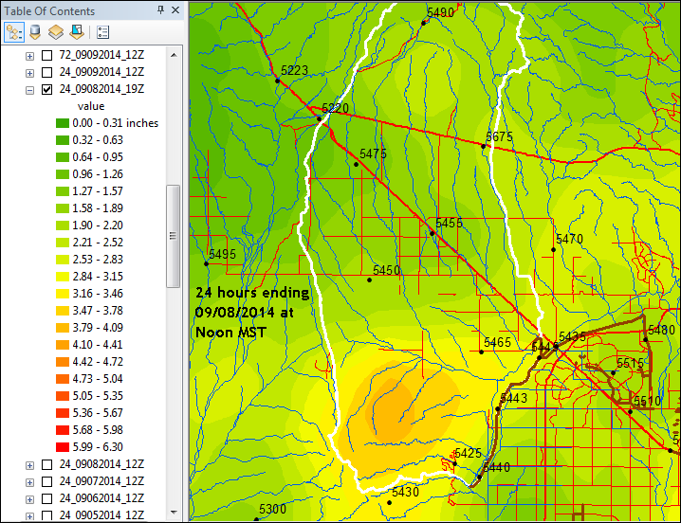Close the Table Of Contents panel
This screenshot has width=681, height=523.
tap(175, 9)
